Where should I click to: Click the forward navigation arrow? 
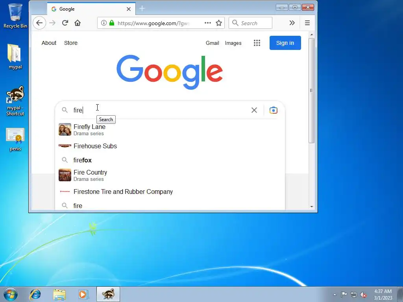point(52,23)
